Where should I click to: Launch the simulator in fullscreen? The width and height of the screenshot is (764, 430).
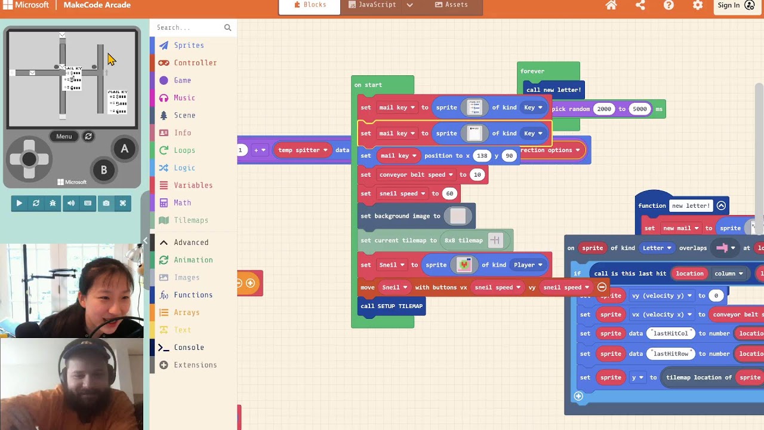(x=123, y=203)
